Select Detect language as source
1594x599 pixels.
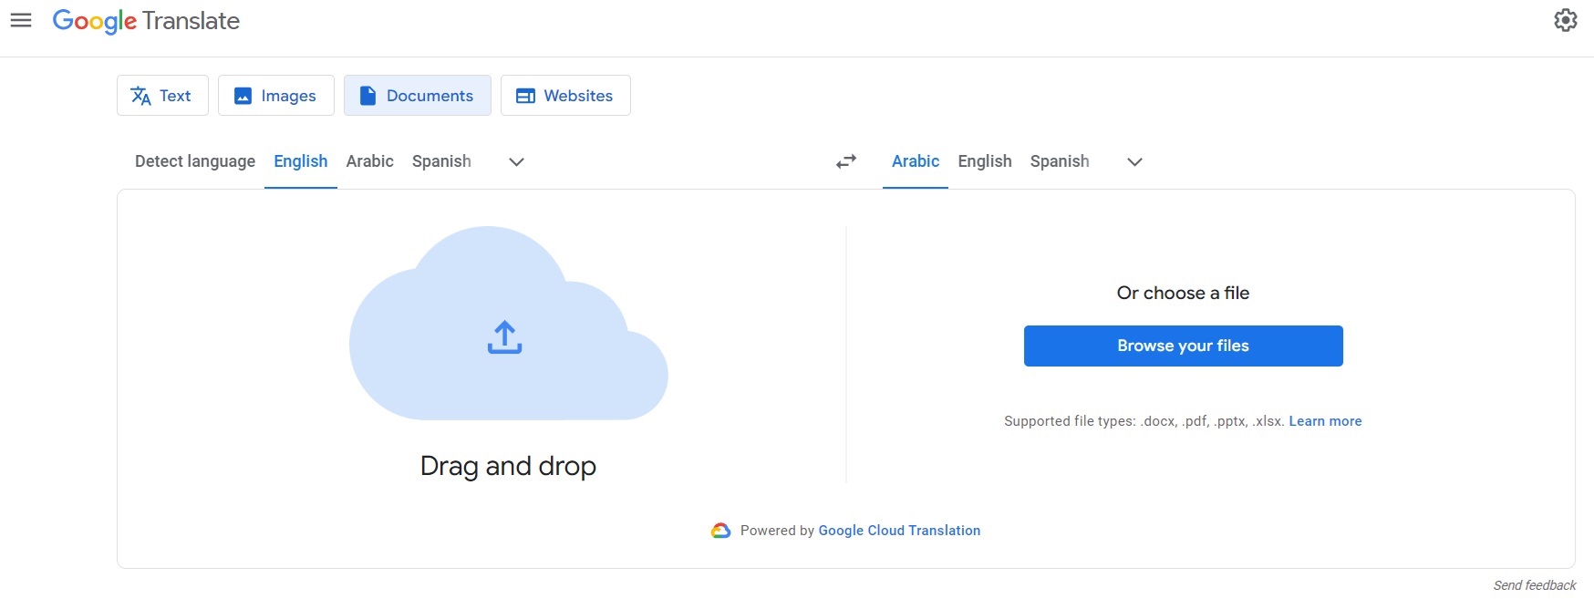click(x=195, y=161)
